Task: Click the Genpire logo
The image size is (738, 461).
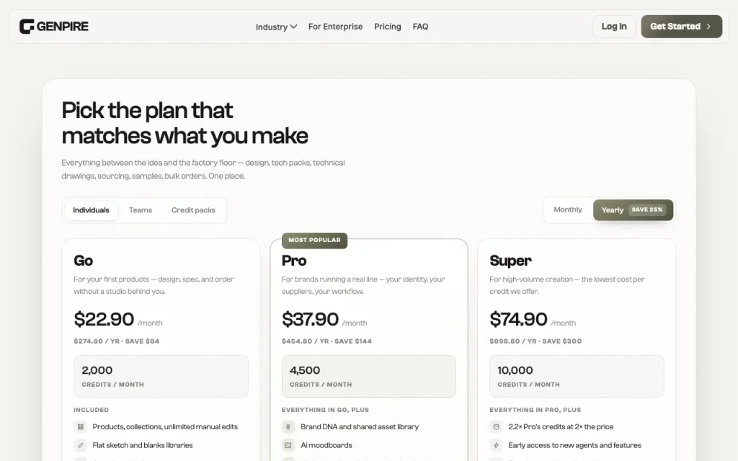Action: pos(53,27)
